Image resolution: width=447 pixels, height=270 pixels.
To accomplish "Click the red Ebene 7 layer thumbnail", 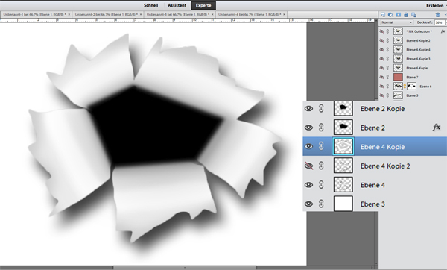I will click(x=398, y=77).
